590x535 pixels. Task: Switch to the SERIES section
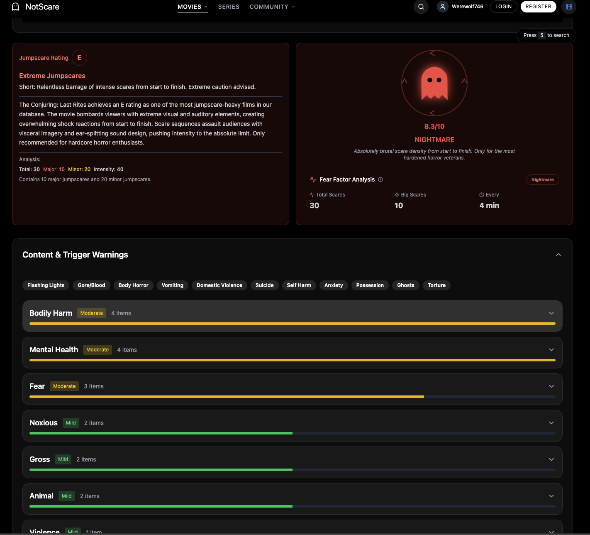click(229, 7)
